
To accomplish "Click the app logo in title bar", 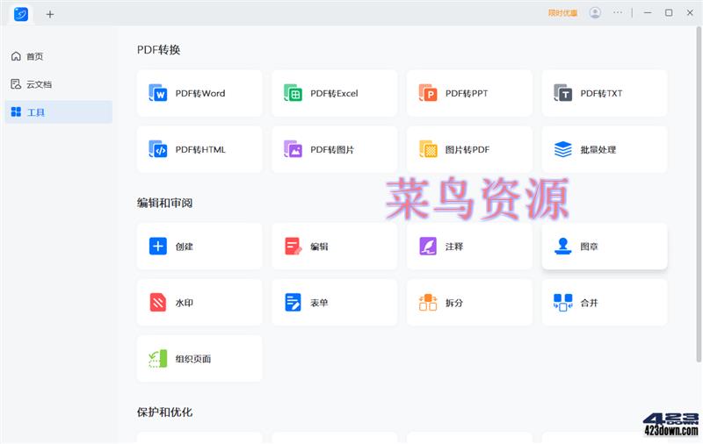I will point(21,14).
